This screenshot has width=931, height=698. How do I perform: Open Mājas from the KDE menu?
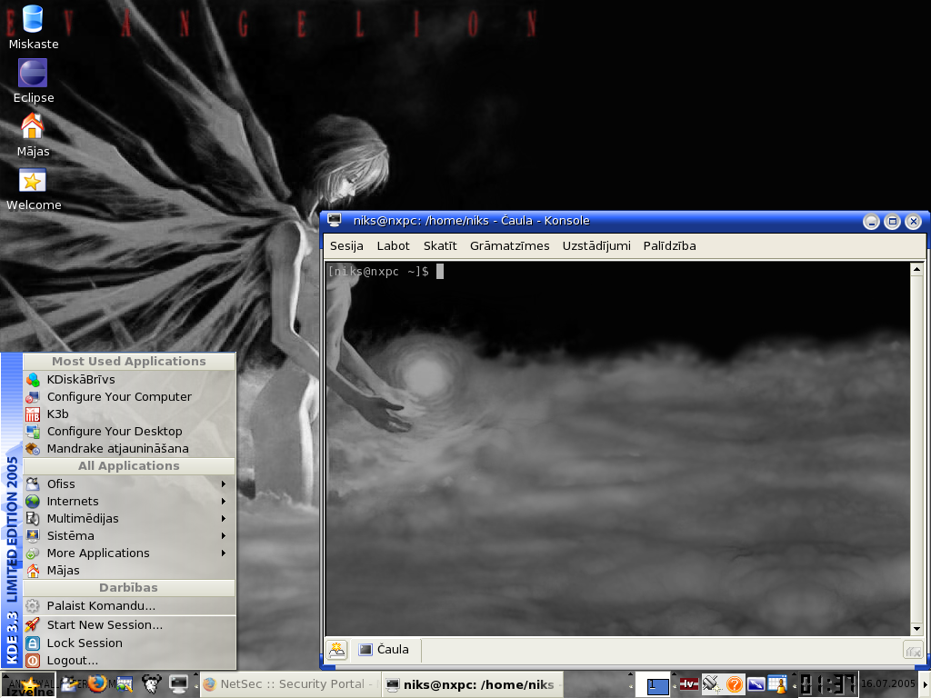tap(129, 570)
